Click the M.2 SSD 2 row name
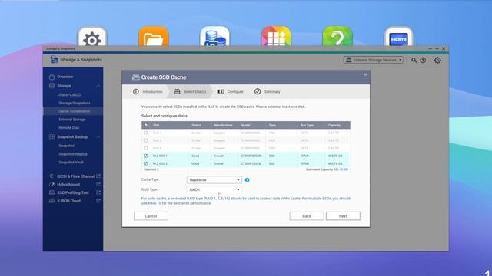 [160, 163]
